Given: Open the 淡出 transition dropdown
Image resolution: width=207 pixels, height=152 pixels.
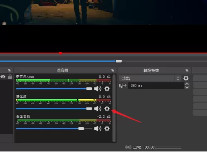Looking at the screenshot, I should [x=150, y=78].
